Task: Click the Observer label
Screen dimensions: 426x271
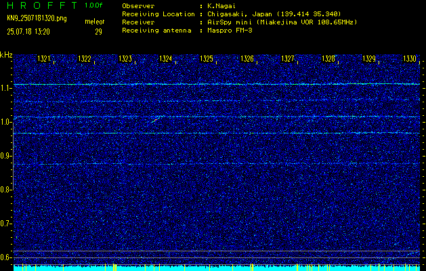Action: pos(138,6)
